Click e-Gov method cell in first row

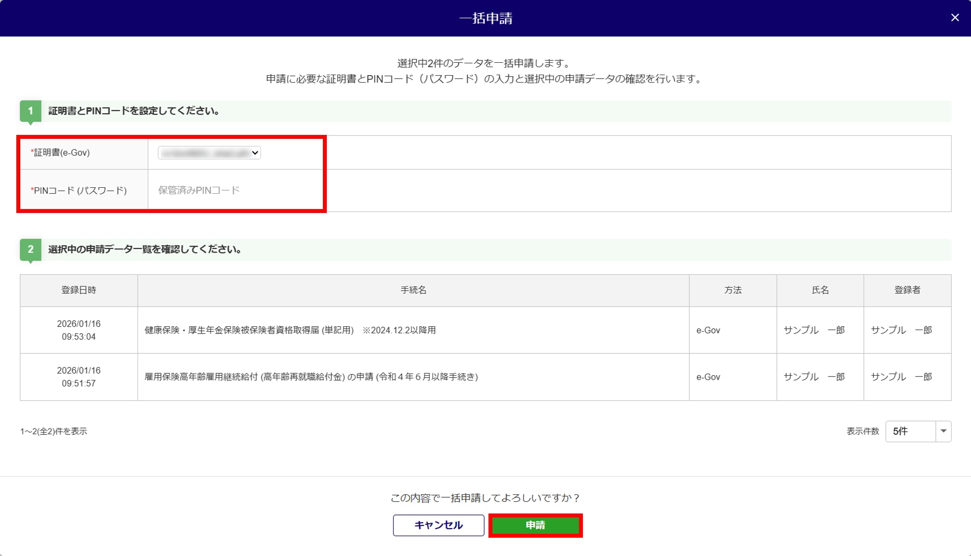pyautogui.click(x=708, y=330)
